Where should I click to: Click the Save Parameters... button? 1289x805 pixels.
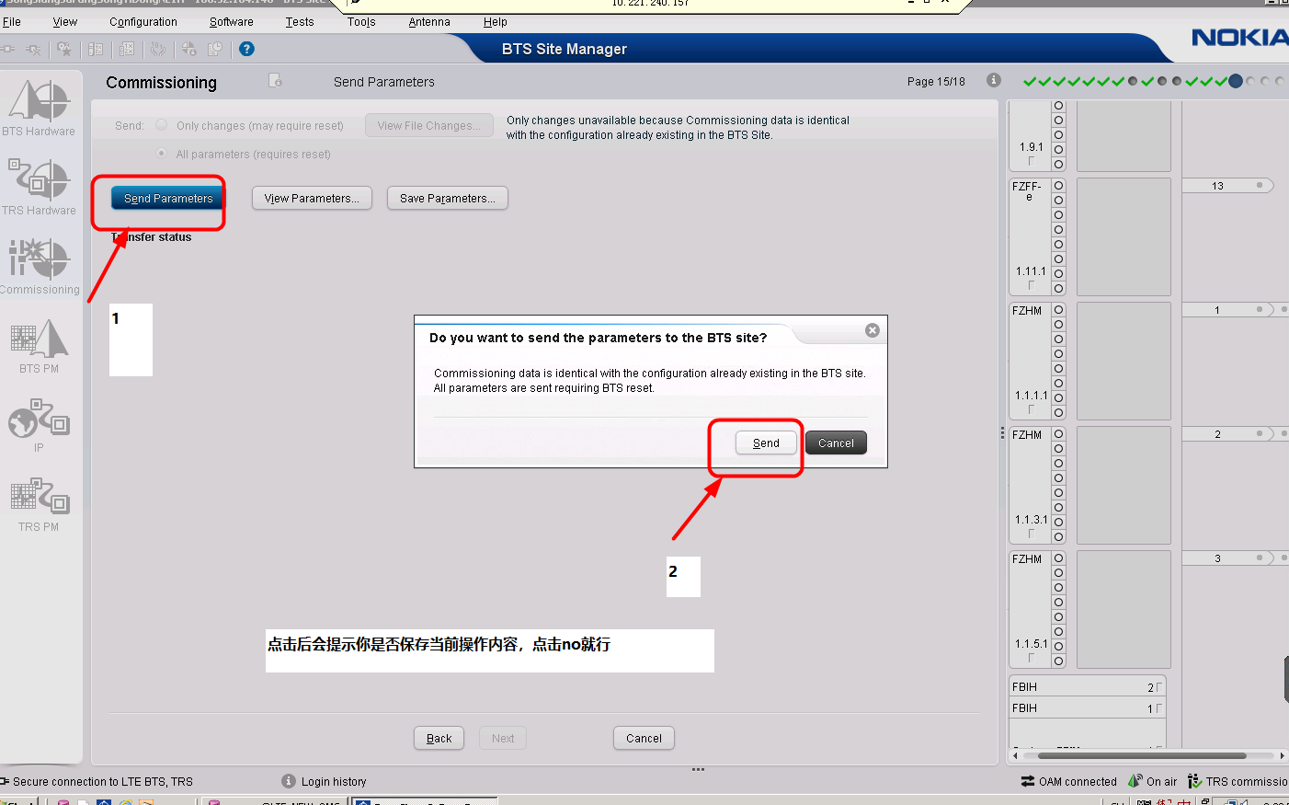tap(448, 199)
